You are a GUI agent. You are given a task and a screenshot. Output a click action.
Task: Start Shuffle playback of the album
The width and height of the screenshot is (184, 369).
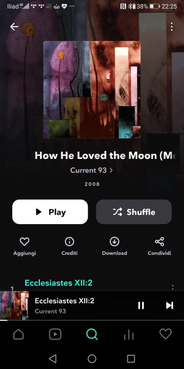coord(134,212)
